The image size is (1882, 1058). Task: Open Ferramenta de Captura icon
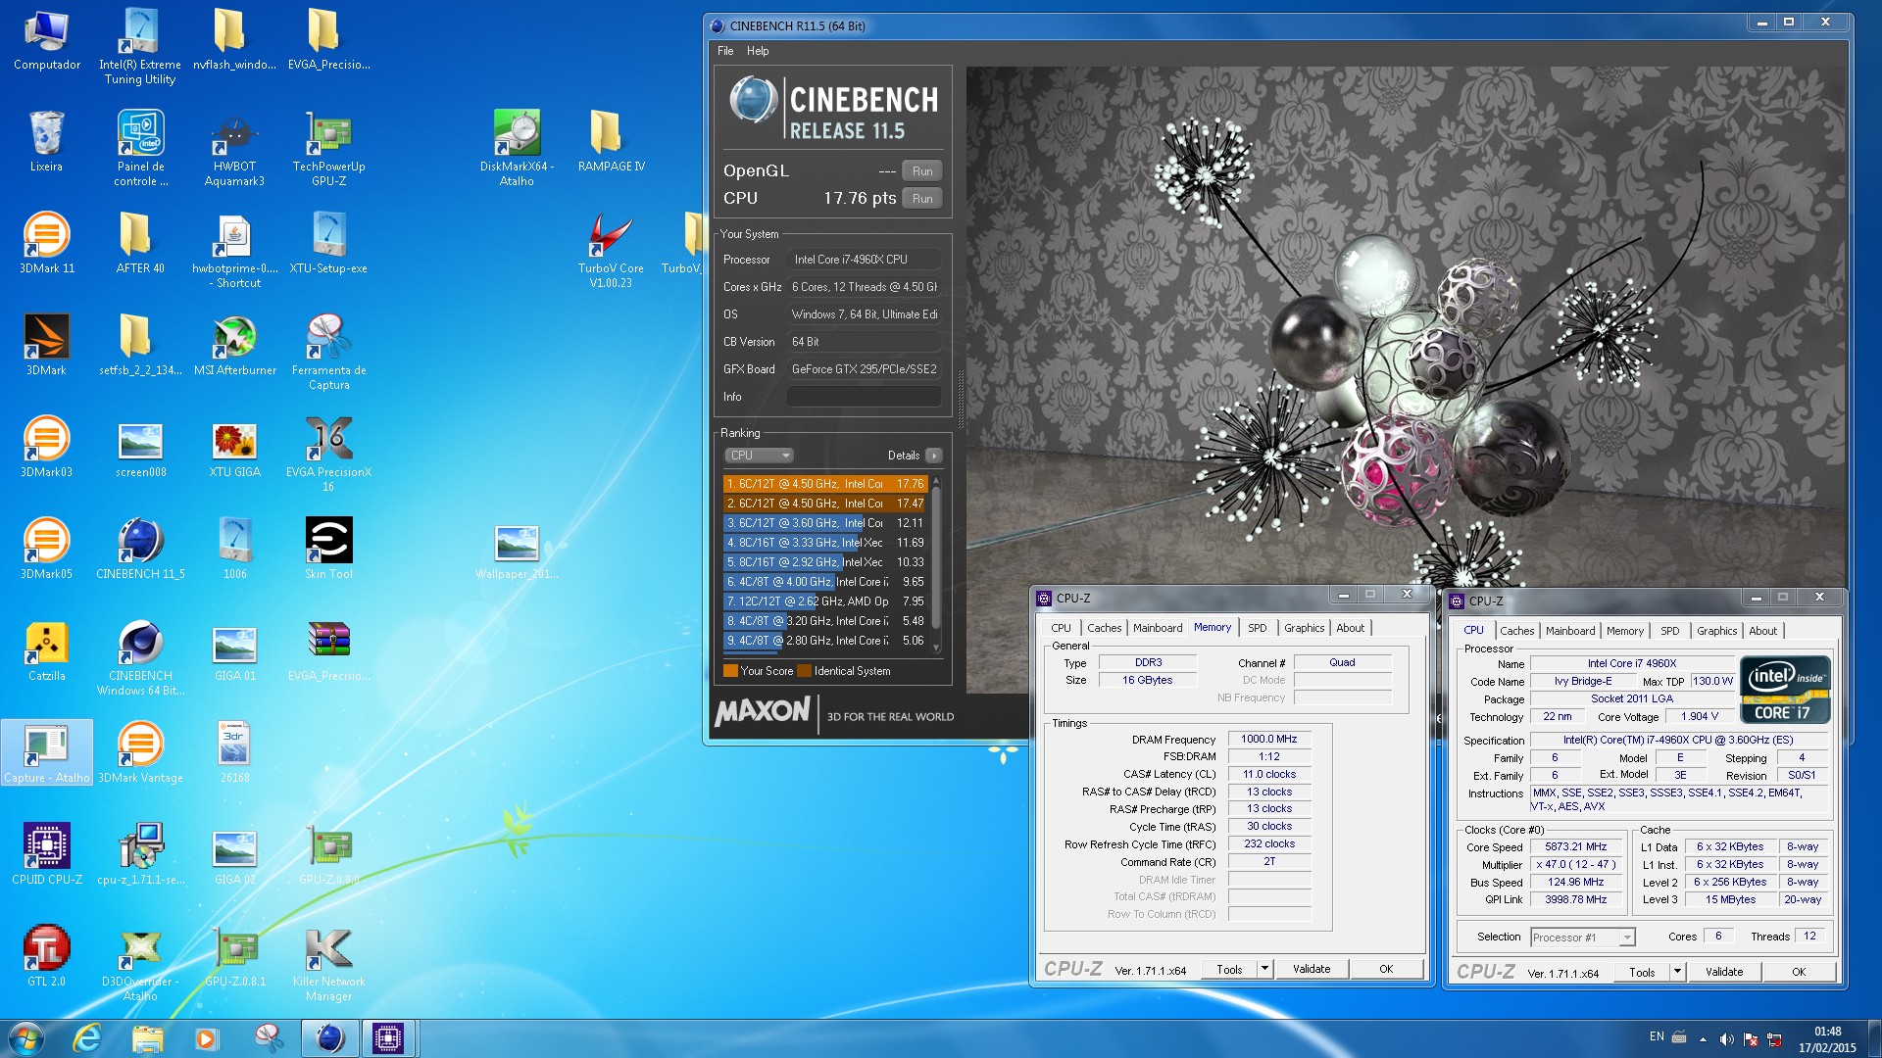tap(328, 353)
